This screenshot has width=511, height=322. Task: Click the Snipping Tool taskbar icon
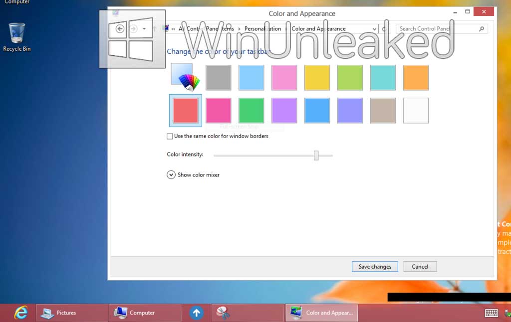[x=223, y=313]
